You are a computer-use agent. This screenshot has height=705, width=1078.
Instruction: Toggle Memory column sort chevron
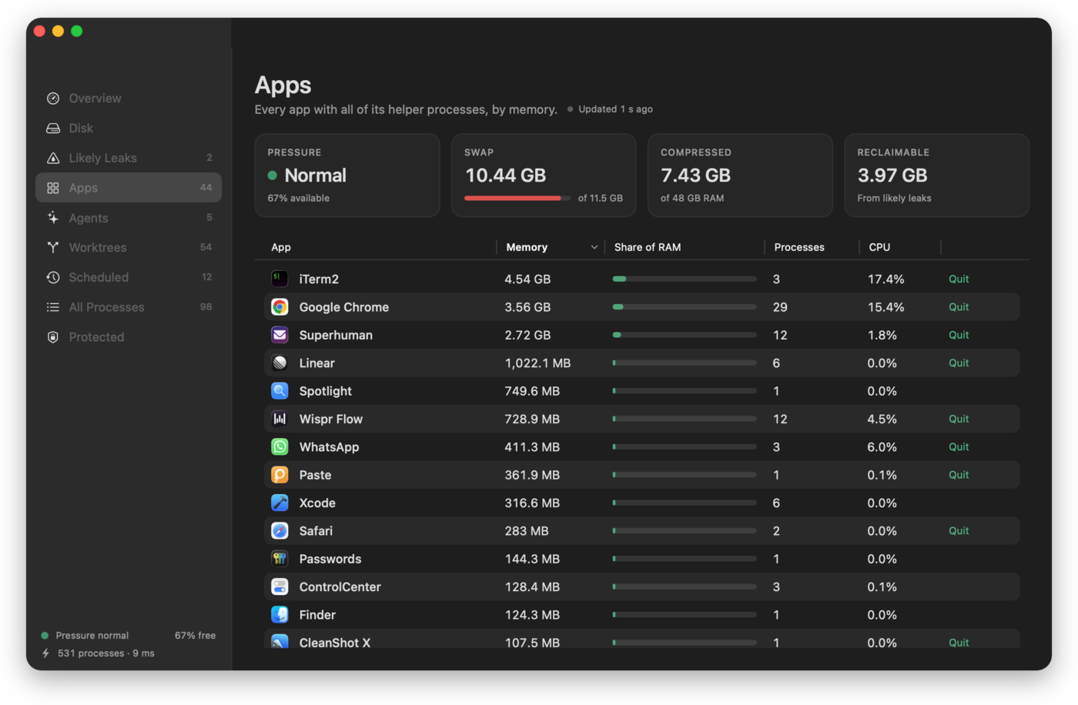pyautogui.click(x=594, y=247)
